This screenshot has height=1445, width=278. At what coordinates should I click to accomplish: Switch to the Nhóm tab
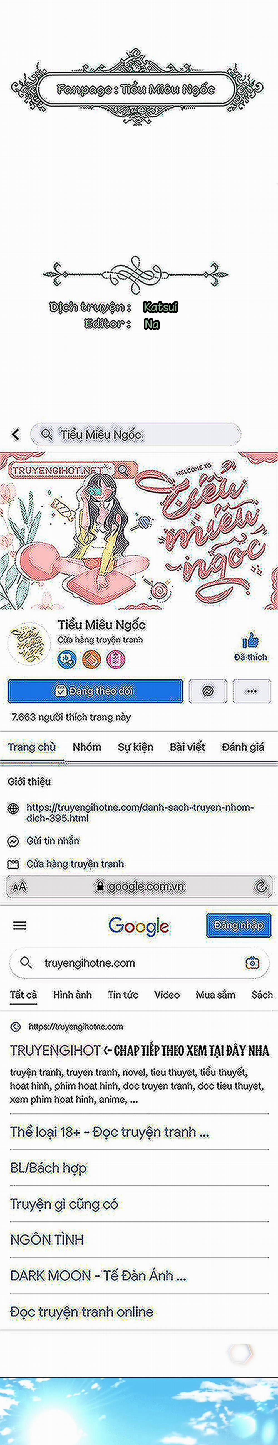pos(87,747)
